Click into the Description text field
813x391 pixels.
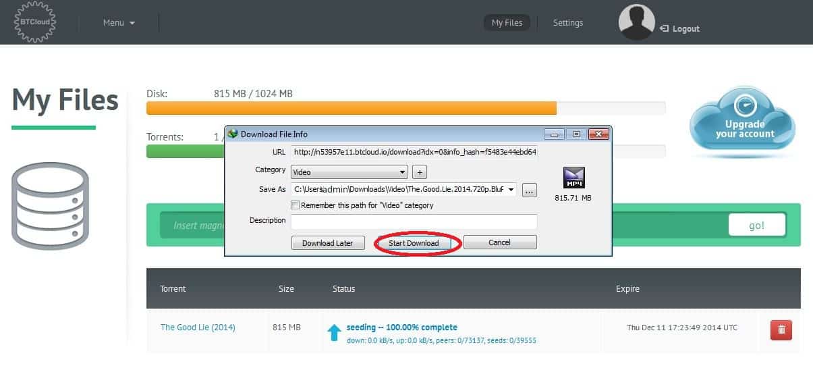coord(414,221)
